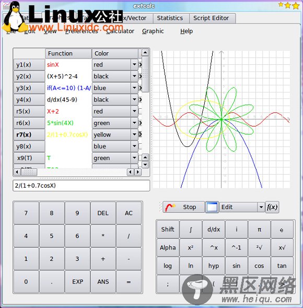
Task: Click the plus + key
Action: [103, 259]
